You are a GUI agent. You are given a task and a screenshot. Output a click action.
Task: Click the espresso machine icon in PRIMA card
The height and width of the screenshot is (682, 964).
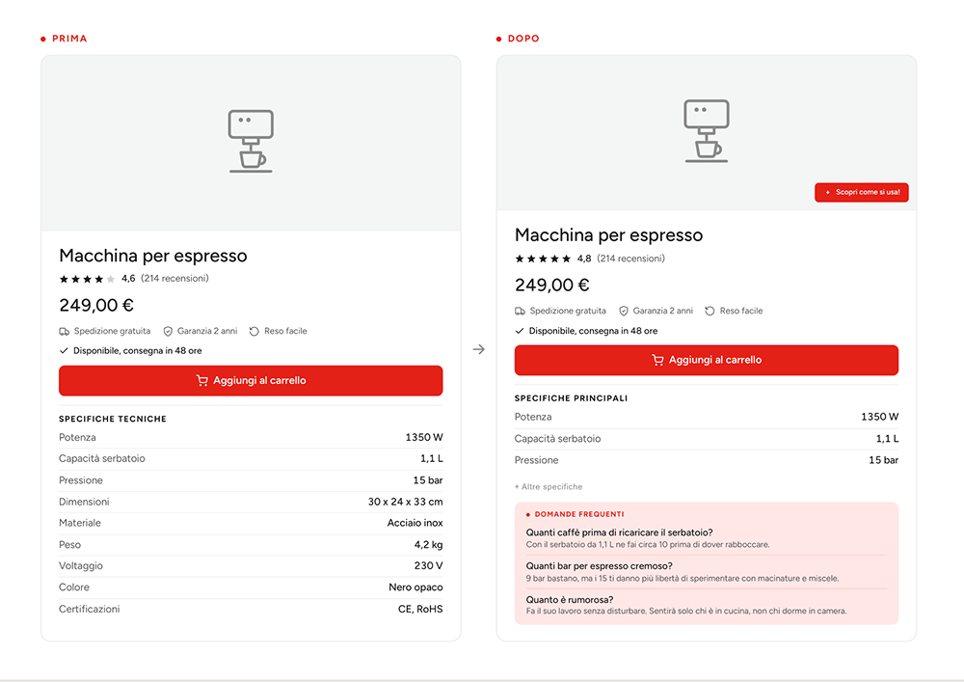coord(251,141)
